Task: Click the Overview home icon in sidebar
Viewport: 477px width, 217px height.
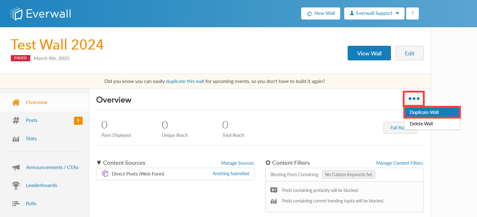Action: (x=16, y=102)
